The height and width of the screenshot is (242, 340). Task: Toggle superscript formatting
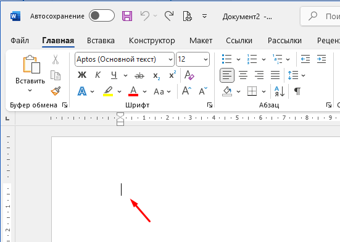point(172,75)
